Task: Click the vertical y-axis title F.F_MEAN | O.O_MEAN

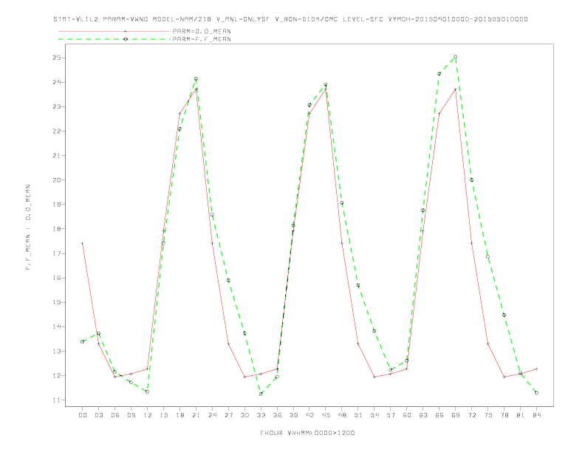Action: [28, 227]
